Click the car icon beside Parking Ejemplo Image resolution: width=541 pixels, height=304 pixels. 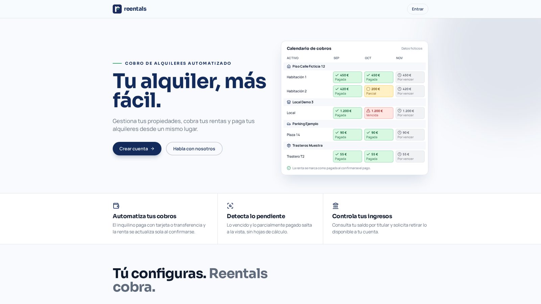click(289, 124)
